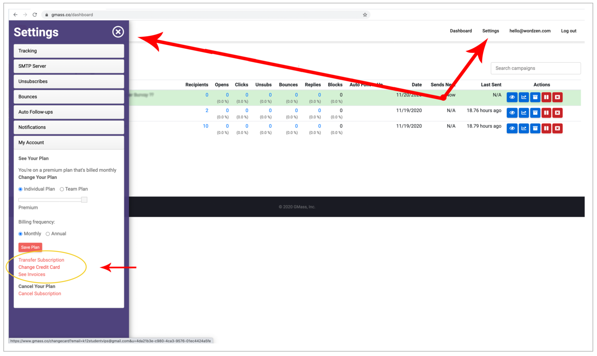Close the Settings panel with the X icon
The image size is (597, 356).
pyautogui.click(x=118, y=32)
